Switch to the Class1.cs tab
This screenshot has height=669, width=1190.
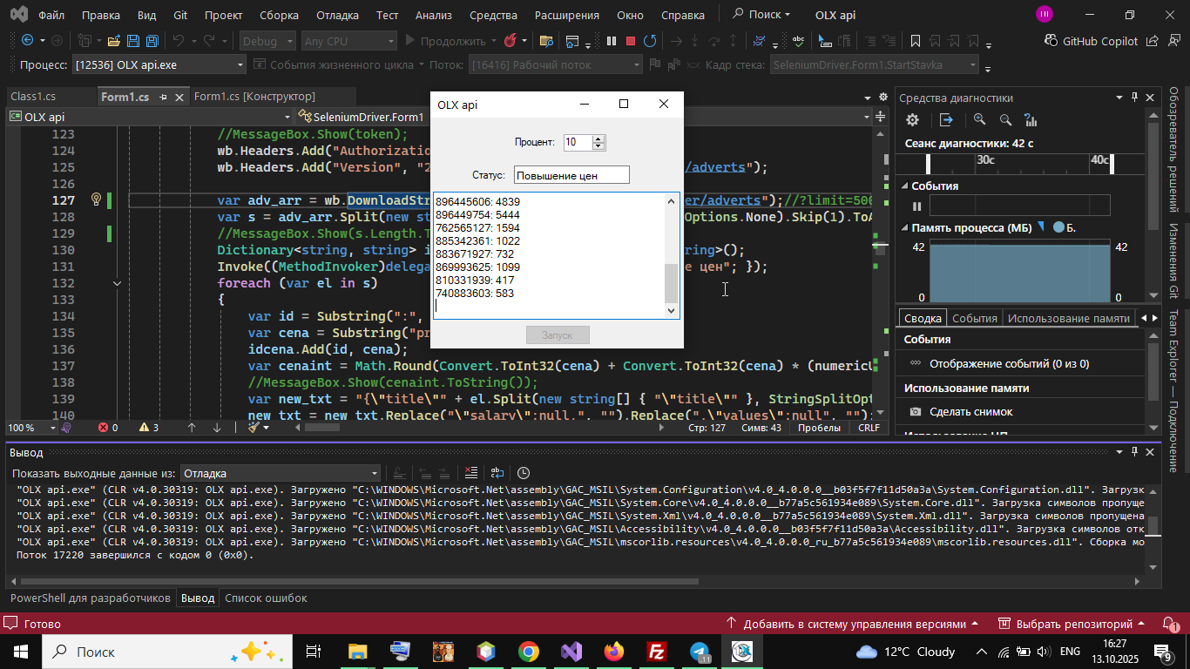tap(33, 97)
